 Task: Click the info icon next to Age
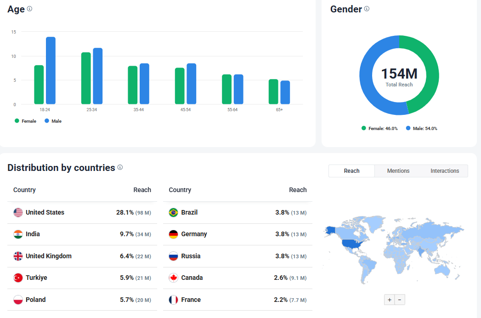[29, 8]
